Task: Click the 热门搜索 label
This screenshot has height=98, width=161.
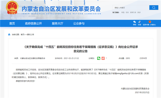Action: tap(116, 12)
